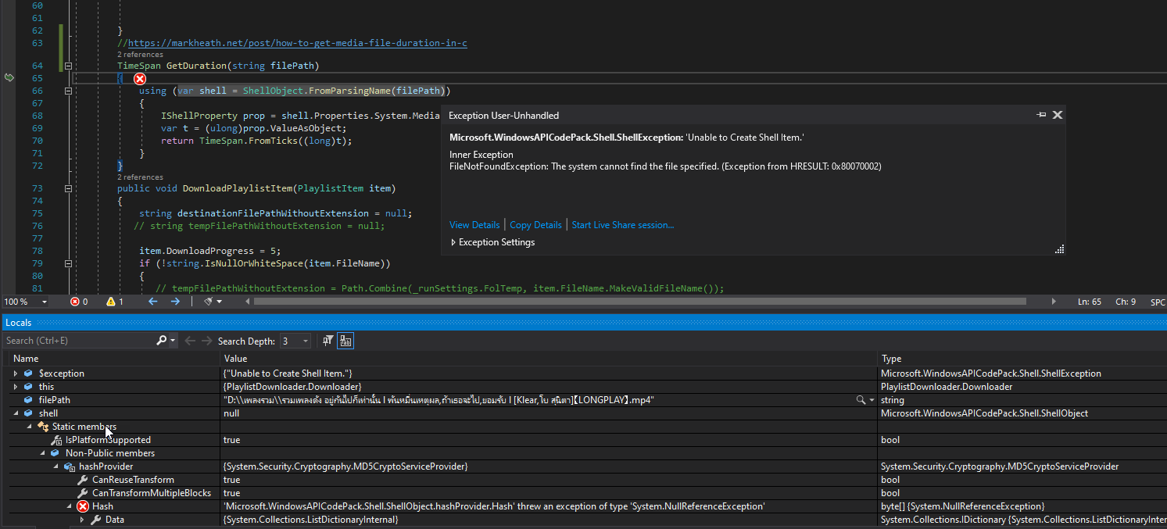
Task: Click View Details link
Action: click(x=474, y=225)
